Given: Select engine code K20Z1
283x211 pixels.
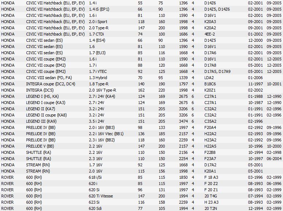Looking at the screenshot, I should coord(210,90).
